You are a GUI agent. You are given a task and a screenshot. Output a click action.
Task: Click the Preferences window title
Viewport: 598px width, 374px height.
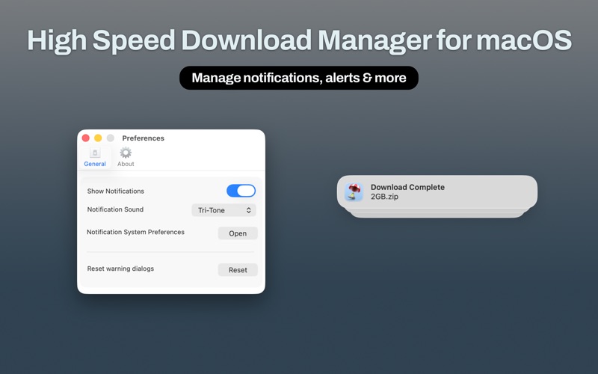click(143, 138)
